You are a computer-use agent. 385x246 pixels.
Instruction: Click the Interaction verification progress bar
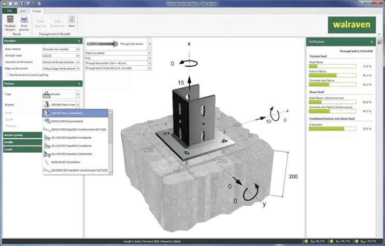click(332, 128)
